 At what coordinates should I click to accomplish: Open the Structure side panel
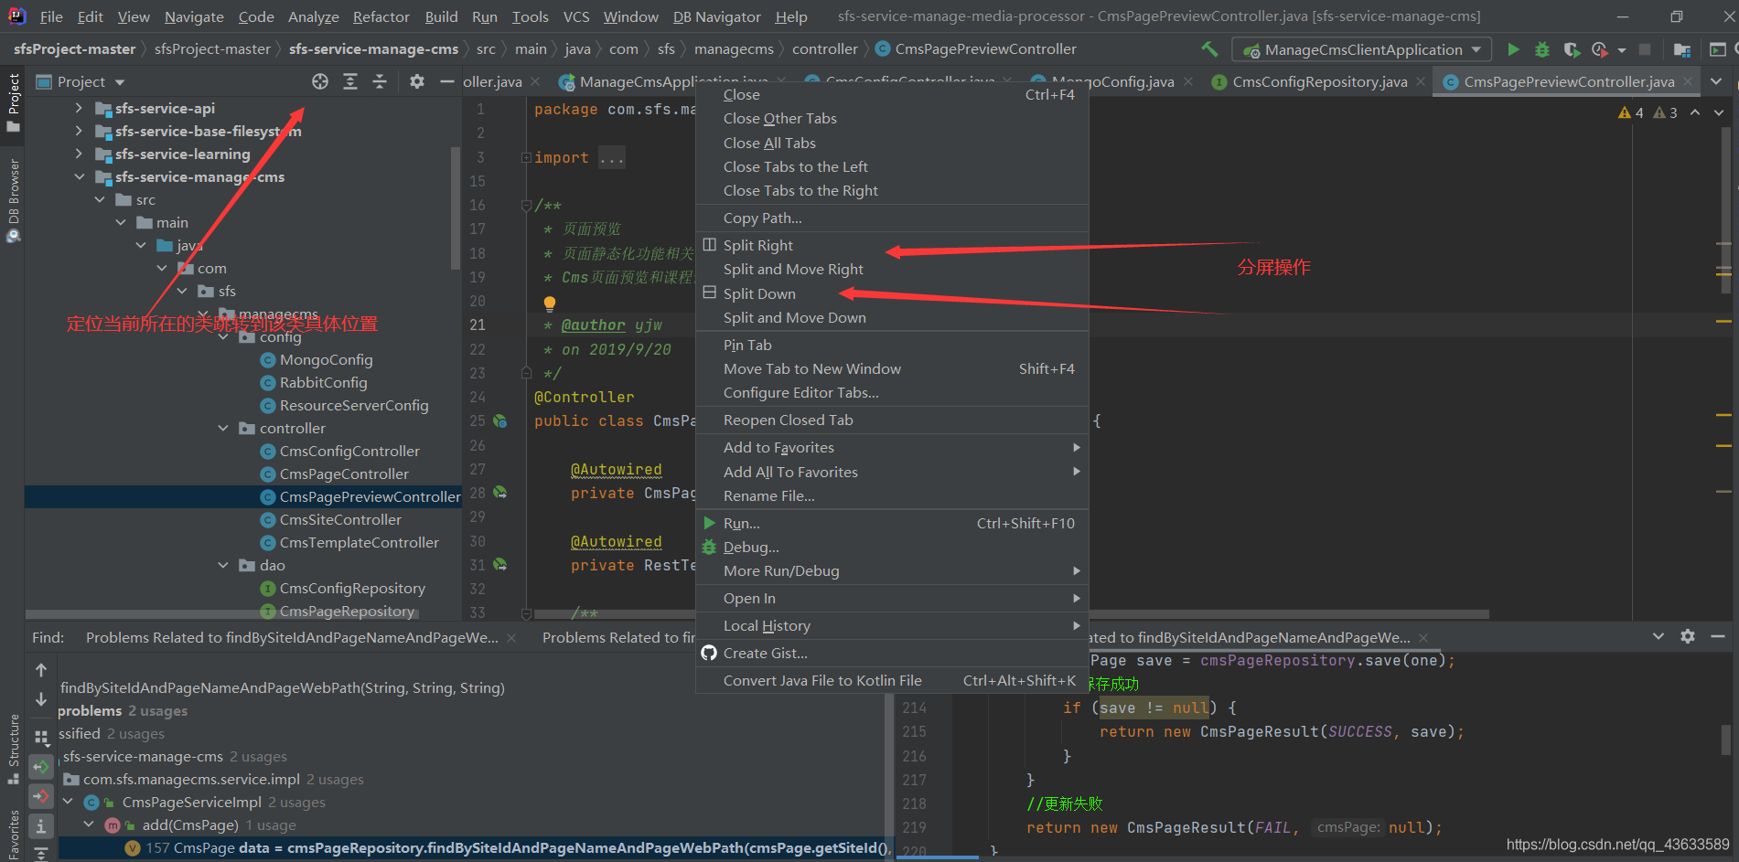[13, 749]
